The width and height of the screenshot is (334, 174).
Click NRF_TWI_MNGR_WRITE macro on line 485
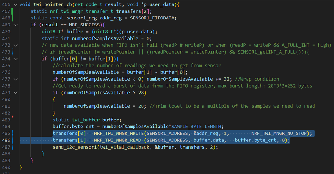(119, 133)
